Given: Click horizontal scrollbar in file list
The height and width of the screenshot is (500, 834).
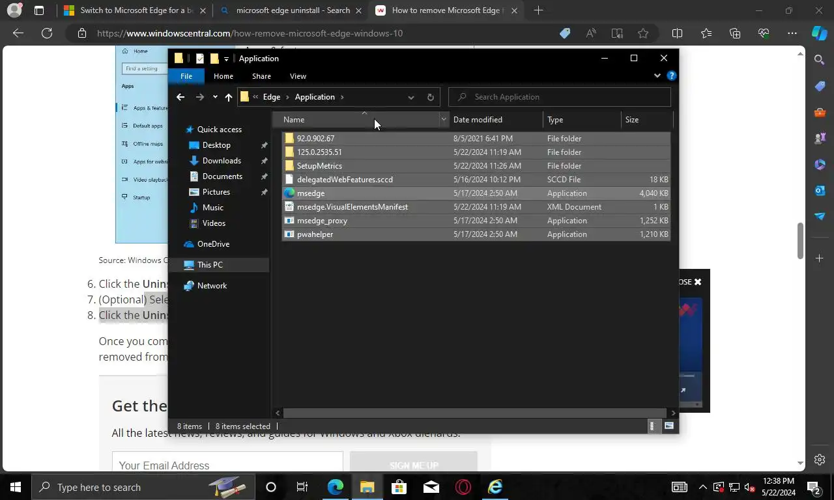Looking at the screenshot, I should (476, 413).
